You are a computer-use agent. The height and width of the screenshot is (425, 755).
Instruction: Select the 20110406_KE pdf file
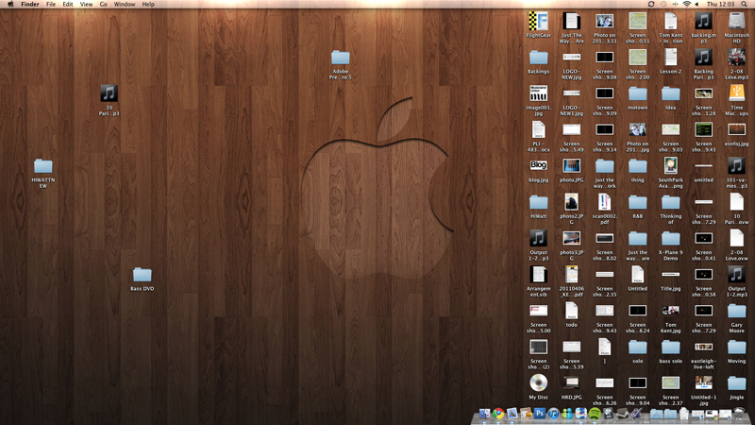(572, 275)
